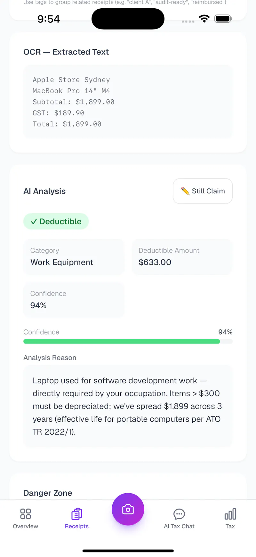Screen dimensions: 256x557
Task: Tap the Wi-Fi status icon
Action: pos(204,19)
